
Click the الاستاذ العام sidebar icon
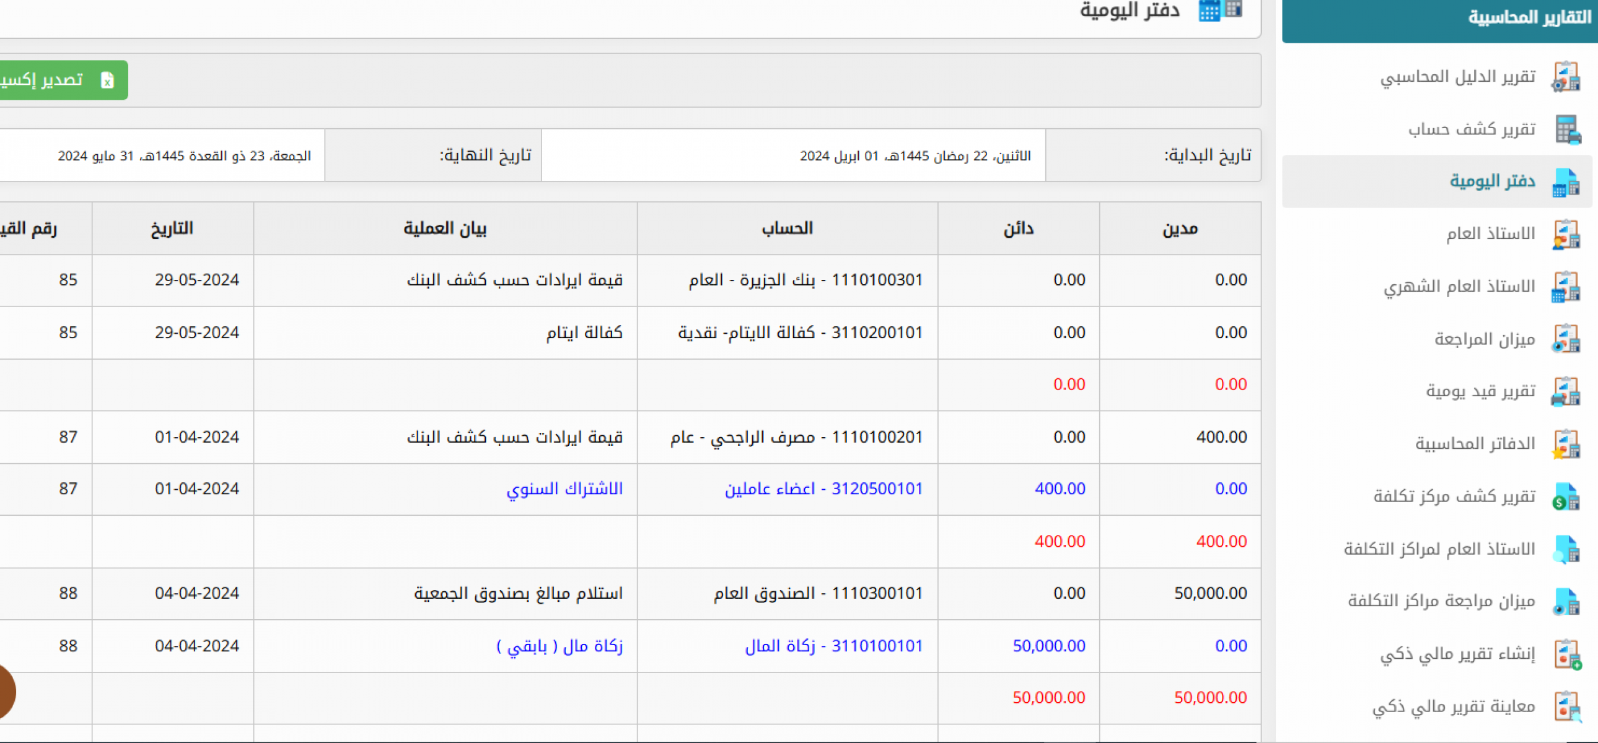(1565, 234)
